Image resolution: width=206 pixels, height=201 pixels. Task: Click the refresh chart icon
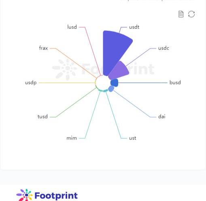[x=191, y=14]
